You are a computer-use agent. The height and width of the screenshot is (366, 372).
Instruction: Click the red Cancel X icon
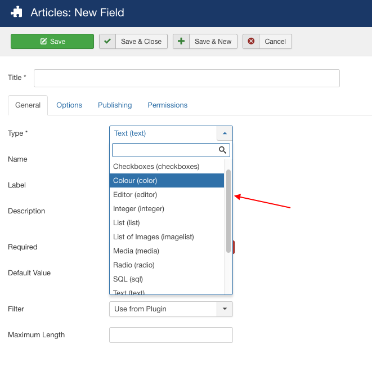pos(251,42)
